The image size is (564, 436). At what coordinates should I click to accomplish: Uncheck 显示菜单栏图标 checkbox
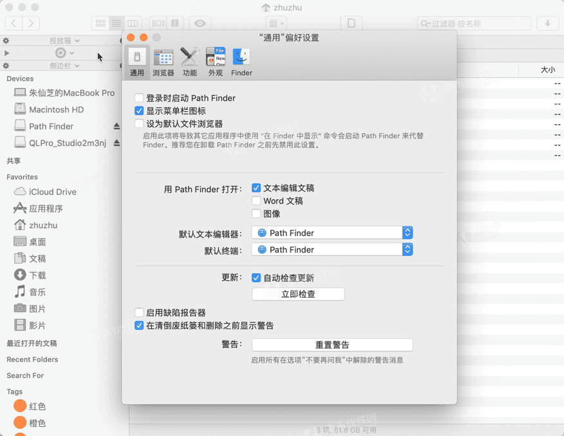click(139, 111)
